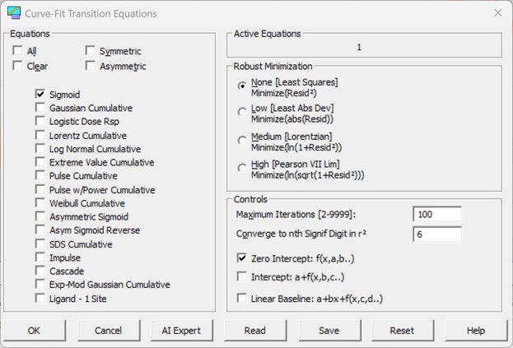
Task: Click the Read button
Action: pyautogui.click(x=255, y=331)
